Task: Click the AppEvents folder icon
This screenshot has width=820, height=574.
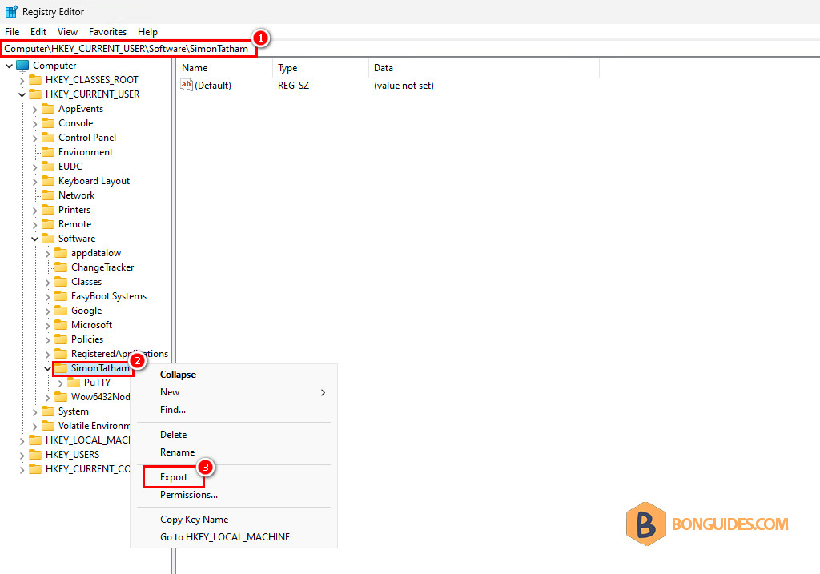Action: [48, 108]
